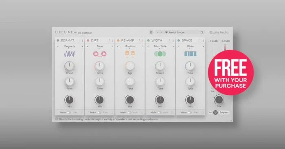The width and height of the screenshot is (285, 149).
Task: Go to next RE-AMP mode after Monitors
Action: point(142,47)
